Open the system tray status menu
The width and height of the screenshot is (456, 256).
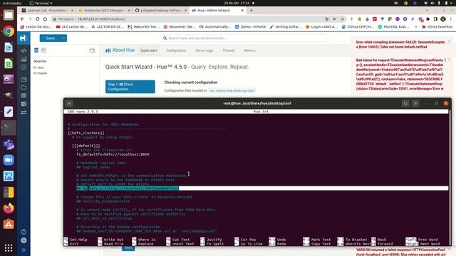(439, 3)
